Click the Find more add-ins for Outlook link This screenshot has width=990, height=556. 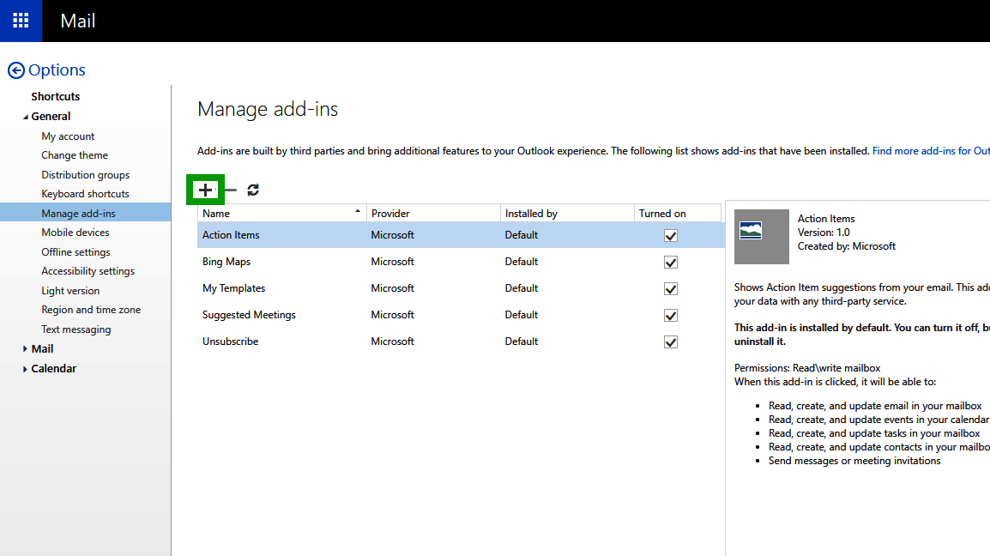[931, 150]
